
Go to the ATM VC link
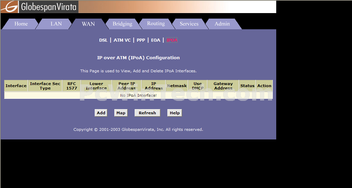pyautogui.click(x=122, y=40)
